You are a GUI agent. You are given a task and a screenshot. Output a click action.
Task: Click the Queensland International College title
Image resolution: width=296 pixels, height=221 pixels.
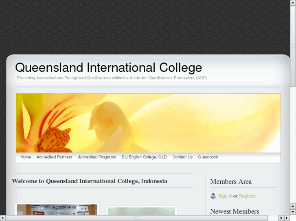click(x=109, y=68)
